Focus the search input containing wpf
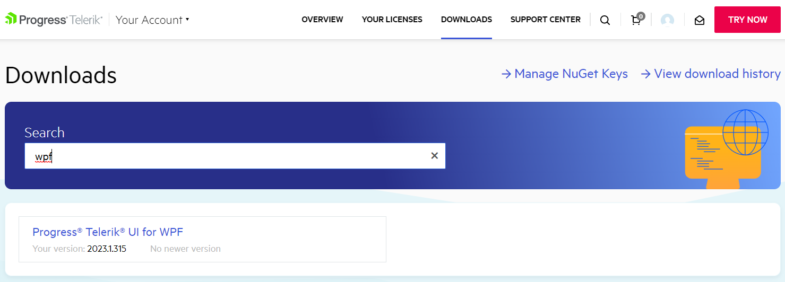The width and height of the screenshot is (785, 282). 235,156
